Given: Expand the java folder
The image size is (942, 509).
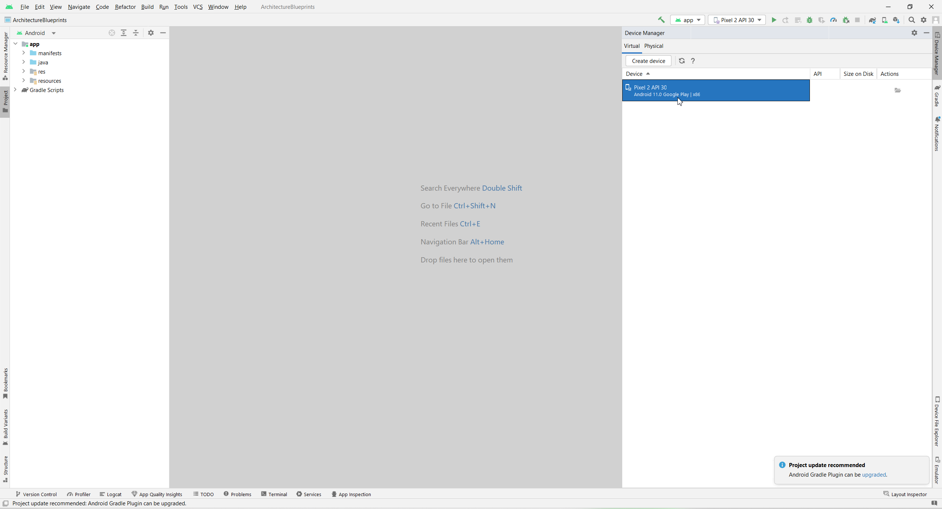Looking at the screenshot, I should pos(24,62).
